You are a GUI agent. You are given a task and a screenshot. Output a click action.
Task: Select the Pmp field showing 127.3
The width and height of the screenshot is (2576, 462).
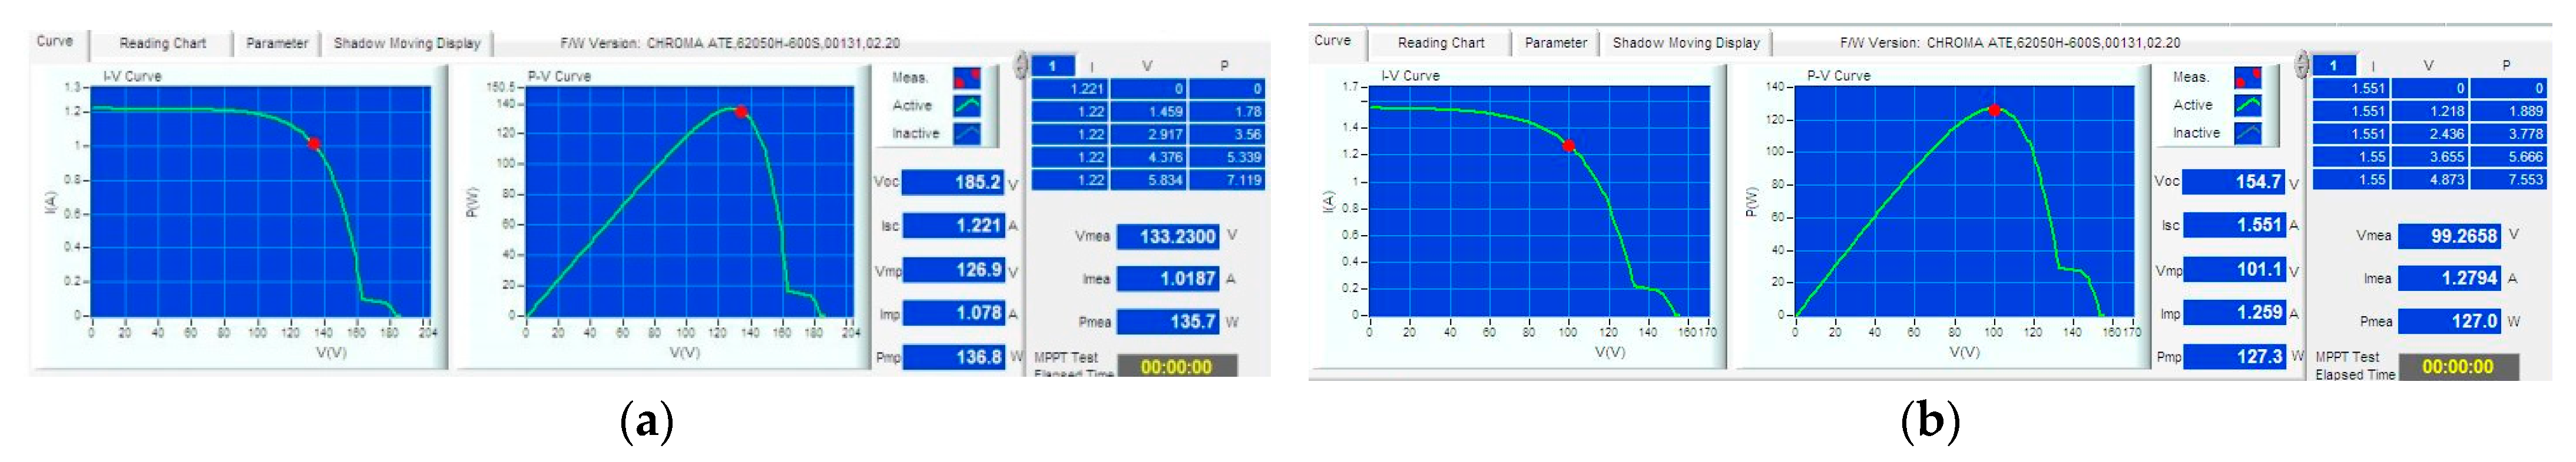click(x=2234, y=356)
